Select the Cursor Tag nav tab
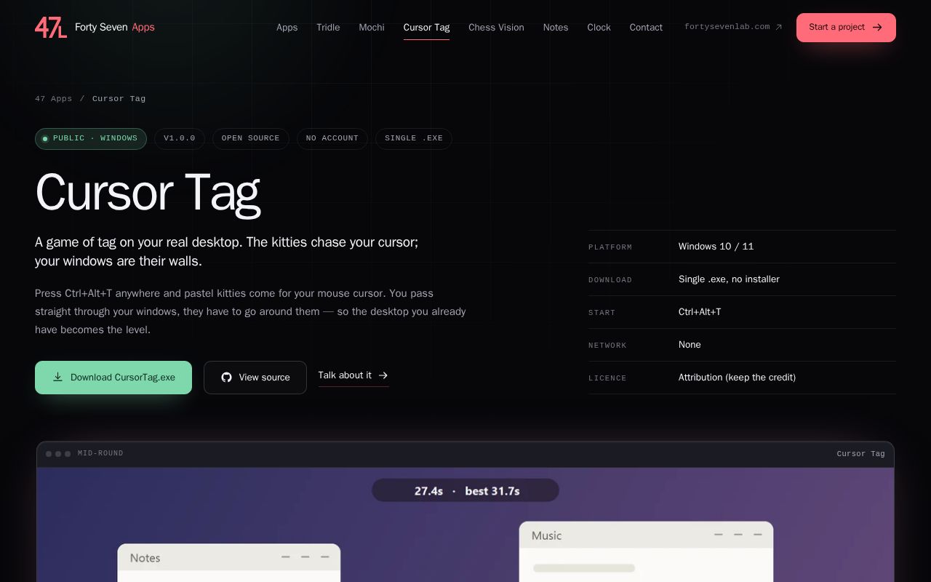The width and height of the screenshot is (931, 582). (426, 28)
